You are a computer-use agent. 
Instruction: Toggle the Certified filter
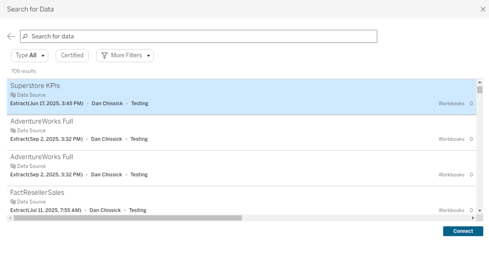[72, 55]
